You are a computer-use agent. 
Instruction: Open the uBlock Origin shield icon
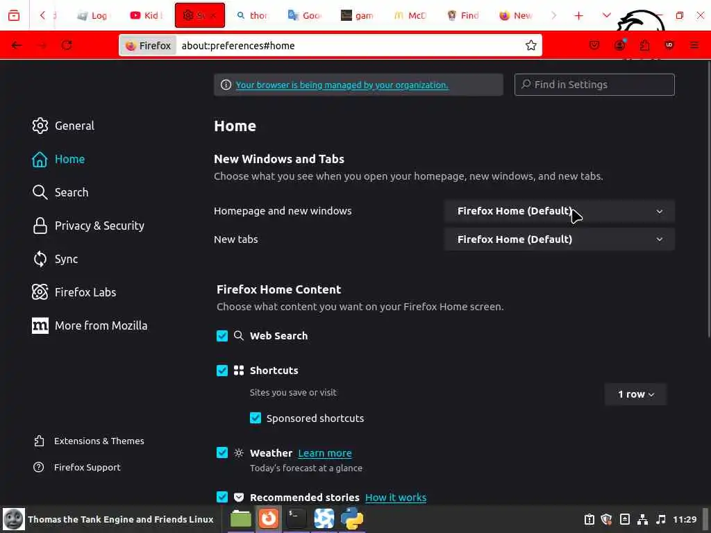(x=669, y=45)
